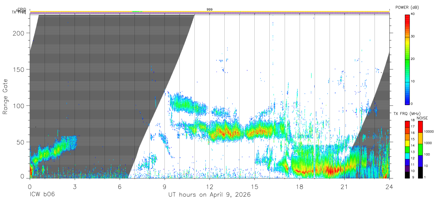The image size is (438, 202).
Task: Click the "1000" label on the noise scale
Action: coord(428,143)
